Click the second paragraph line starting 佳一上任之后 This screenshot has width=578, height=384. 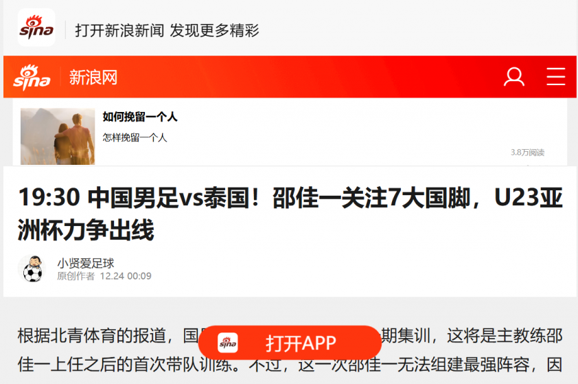290,365
